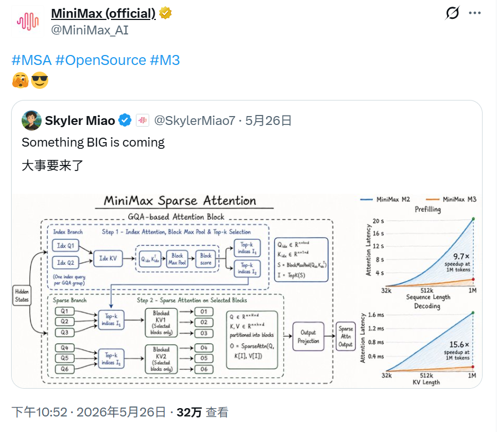
Task: Open MiniMax (official) display name link
Action: click(103, 13)
